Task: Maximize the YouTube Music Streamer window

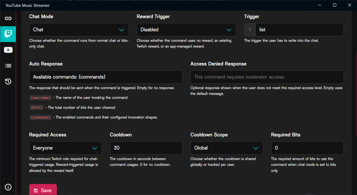Action: pos(335,5)
